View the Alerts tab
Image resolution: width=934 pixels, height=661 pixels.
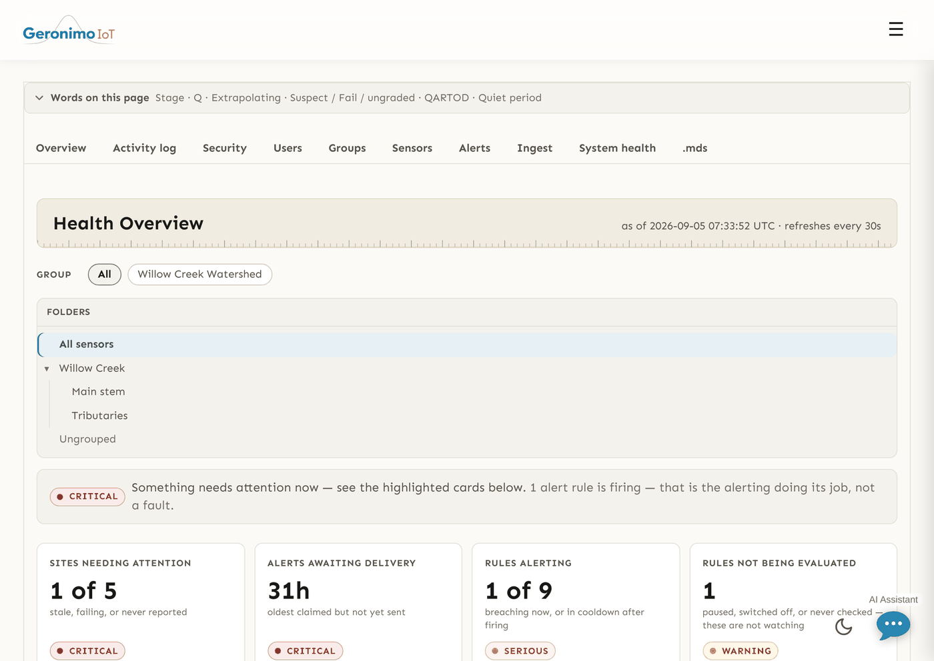474,148
